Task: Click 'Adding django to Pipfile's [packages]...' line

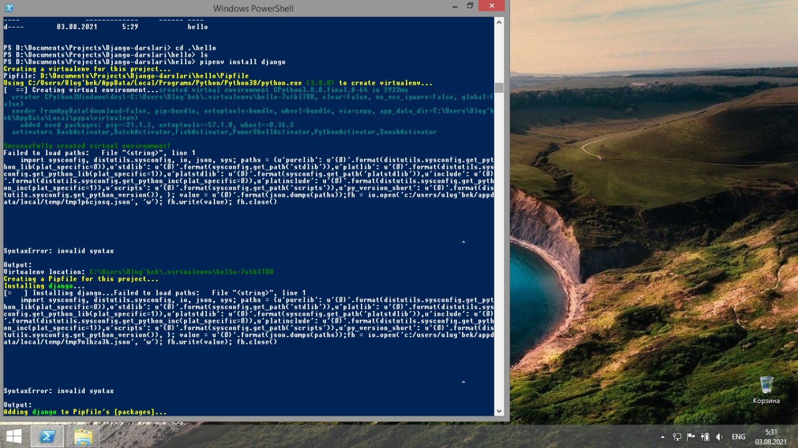Action: point(85,412)
